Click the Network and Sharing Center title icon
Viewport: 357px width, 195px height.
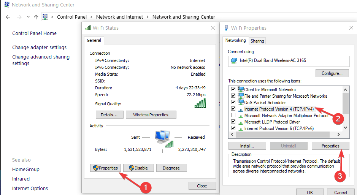pyautogui.click(x=7, y=5)
